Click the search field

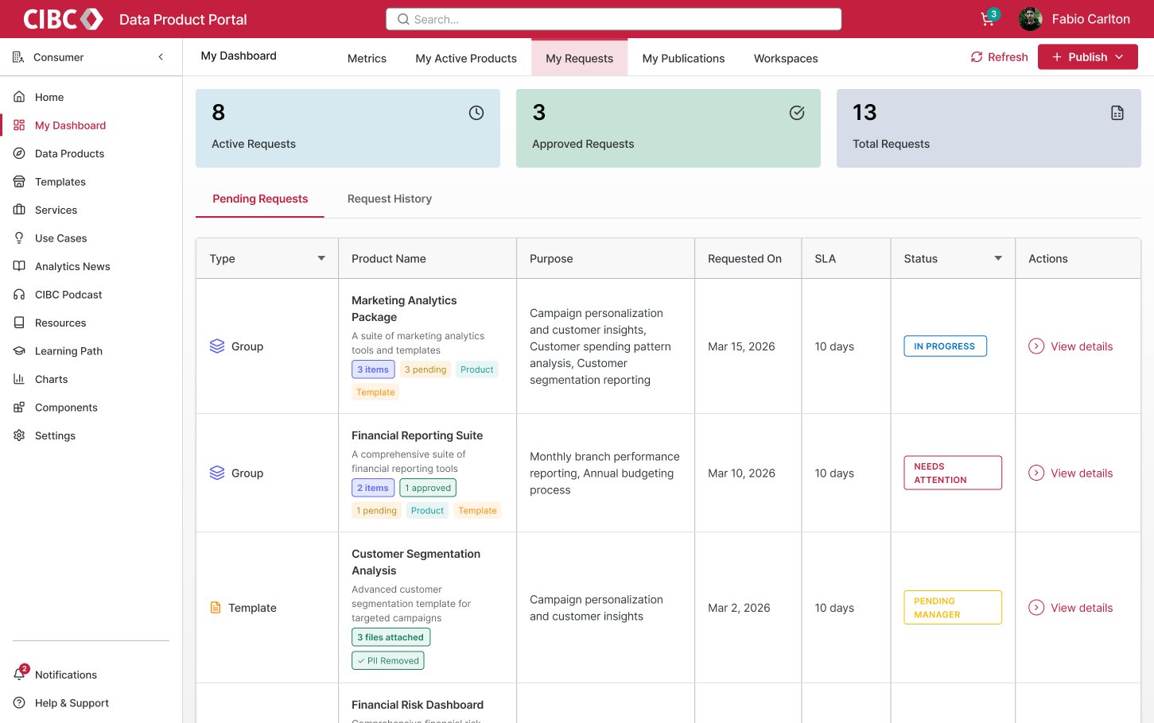tap(613, 19)
